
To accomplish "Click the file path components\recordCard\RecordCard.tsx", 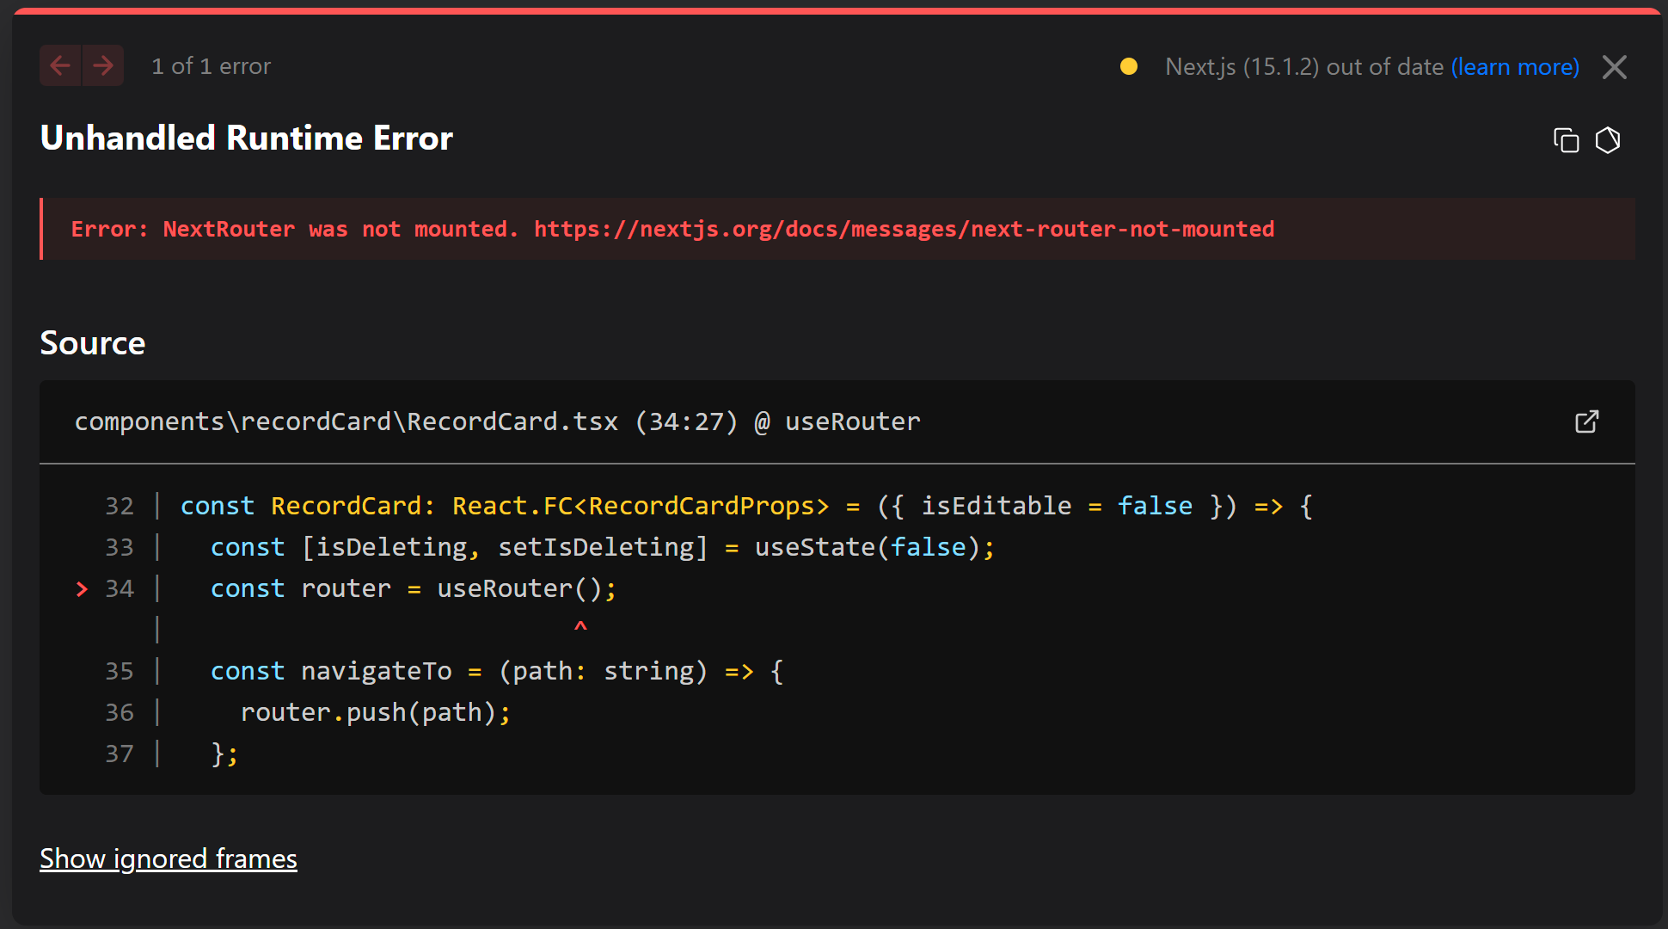I will pyautogui.click(x=346, y=421).
